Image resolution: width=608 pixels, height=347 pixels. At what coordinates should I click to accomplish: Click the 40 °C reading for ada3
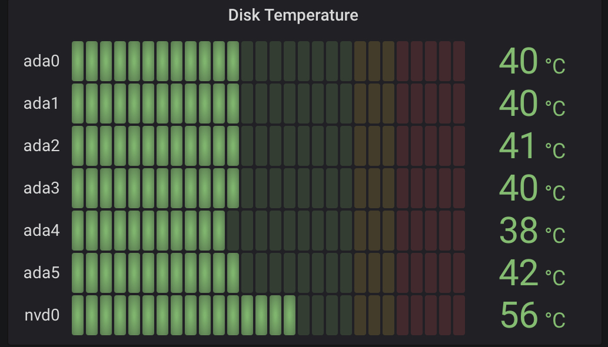tap(532, 188)
